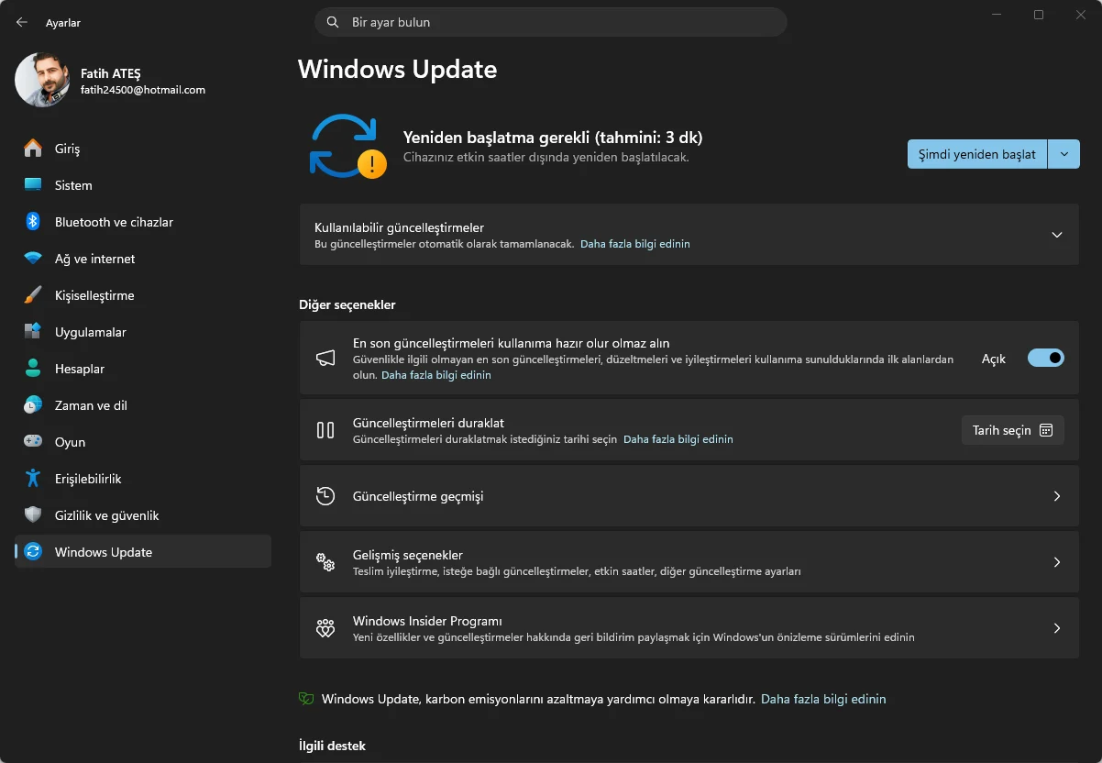Viewport: 1102px width, 763px height.
Task: Click the Zaman ve dil globe-clock icon
Action: [x=33, y=405]
